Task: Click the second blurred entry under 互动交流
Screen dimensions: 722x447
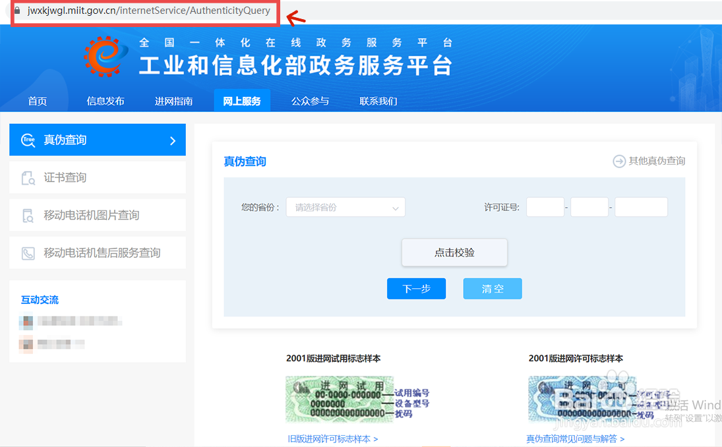Action: (52, 343)
